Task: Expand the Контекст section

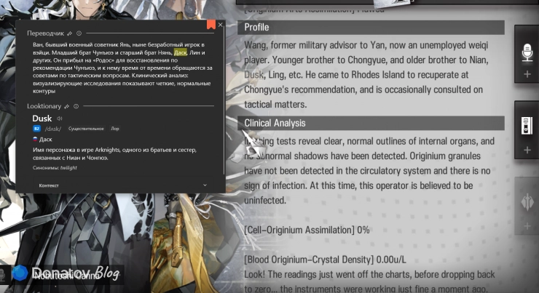Action: tap(122, 185)
